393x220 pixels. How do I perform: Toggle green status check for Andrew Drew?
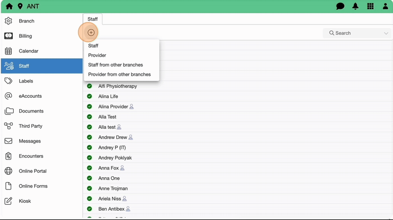[x=89, y=137]
